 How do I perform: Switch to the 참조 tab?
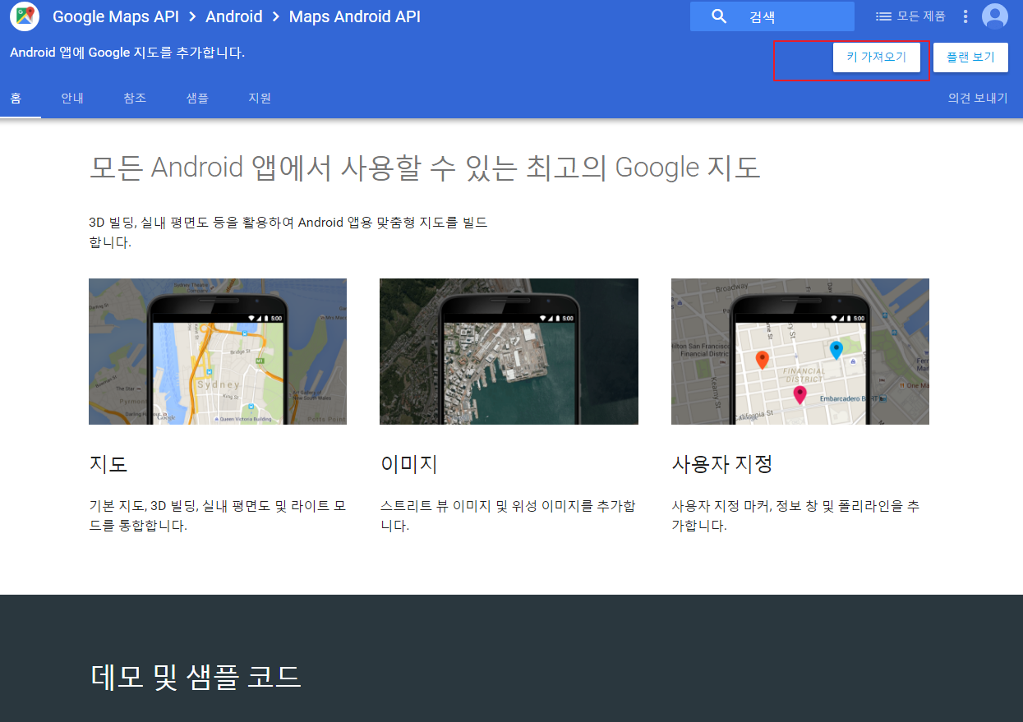click(135, 98)
